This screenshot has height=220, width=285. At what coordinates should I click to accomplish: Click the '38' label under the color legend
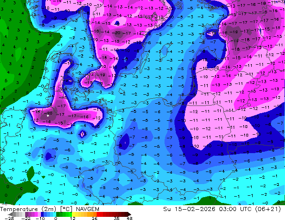coord(117,218)
